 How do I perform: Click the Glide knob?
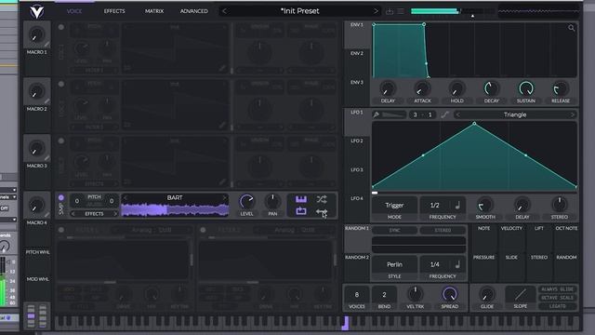coord(487,294)
